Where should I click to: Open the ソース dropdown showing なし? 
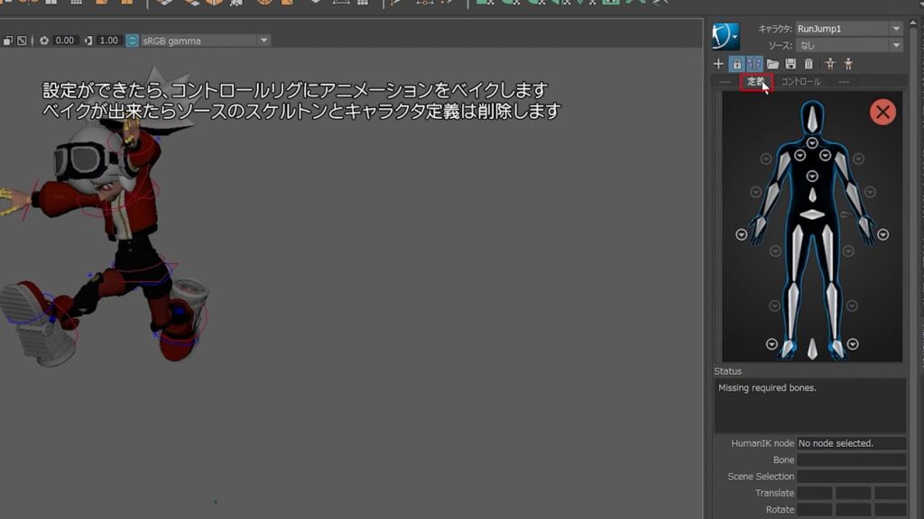pyautogui.click(x=848, y=45)
